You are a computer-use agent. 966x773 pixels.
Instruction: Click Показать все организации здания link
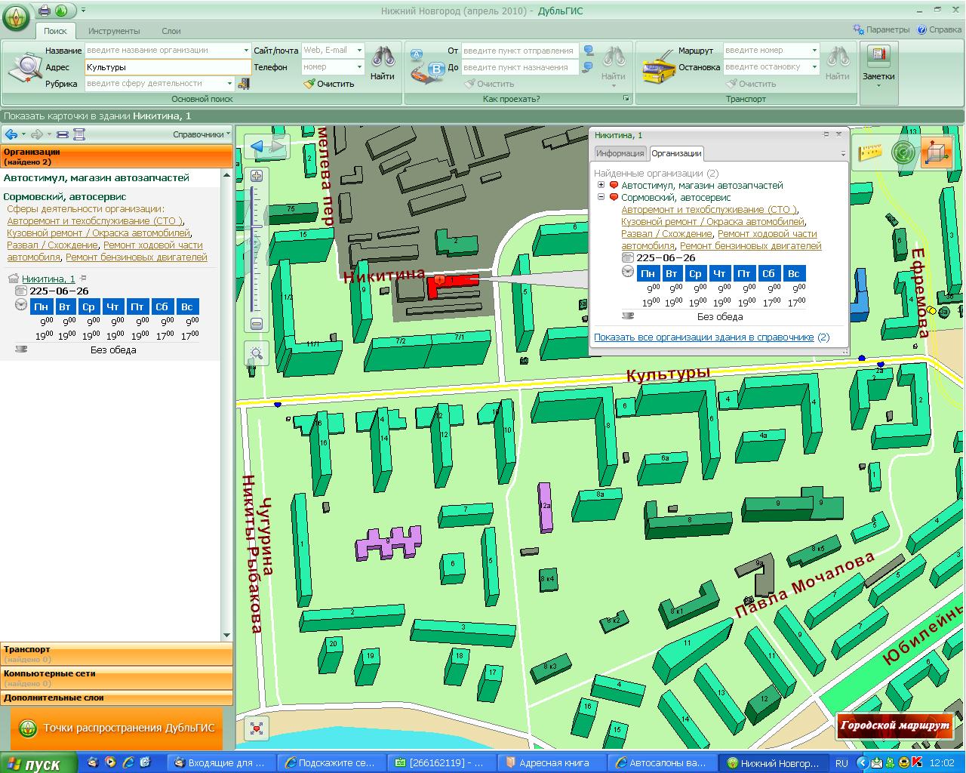click(x=703, y=337)
